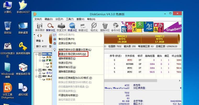This screenshot has height=105, width=199.
Task: Open the 分区(P) menu
Action: point(59,19)
